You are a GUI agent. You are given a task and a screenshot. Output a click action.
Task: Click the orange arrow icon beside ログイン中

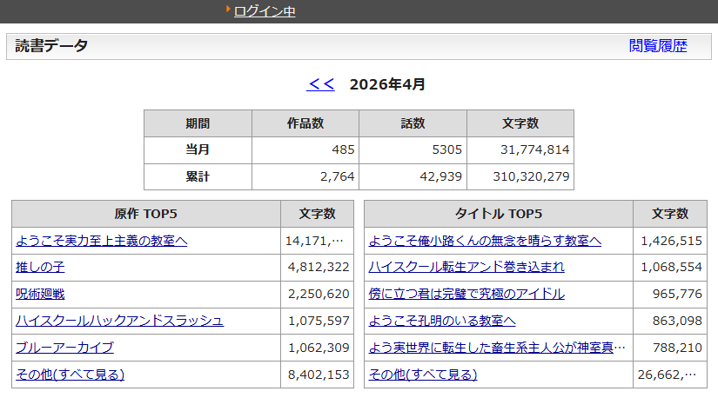tap(228, 10)
